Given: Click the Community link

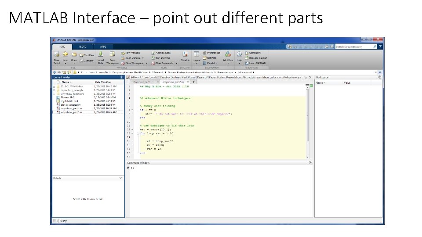Looking at the screenshot, I should 253,53.
